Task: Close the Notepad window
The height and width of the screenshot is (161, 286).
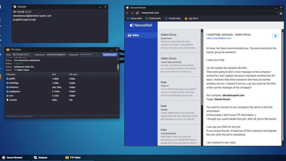Action: tap(106, 7)
